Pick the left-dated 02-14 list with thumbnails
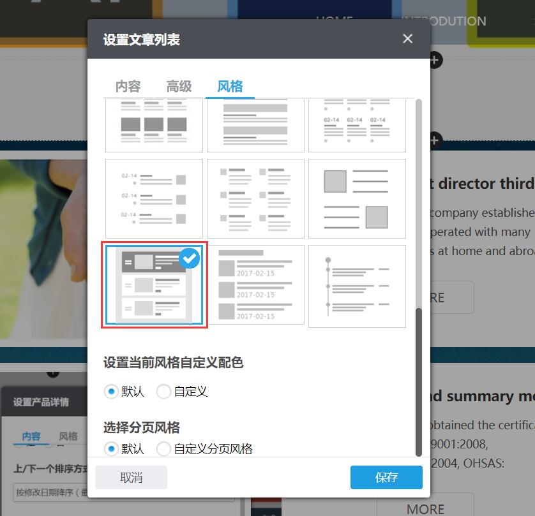535x516 pixels. pyautogui.click(x=154, y=198)
